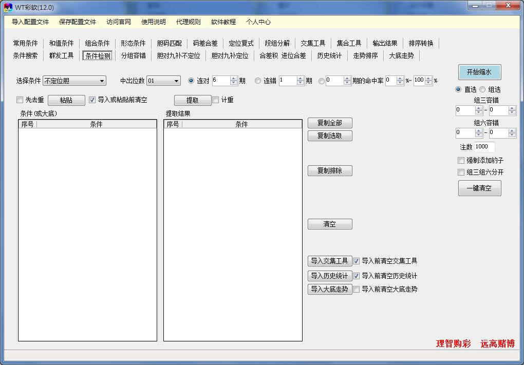Open the 个人中心 menu
The width and height of the screenshot is (524, 365).
click(x=257, y=22)
